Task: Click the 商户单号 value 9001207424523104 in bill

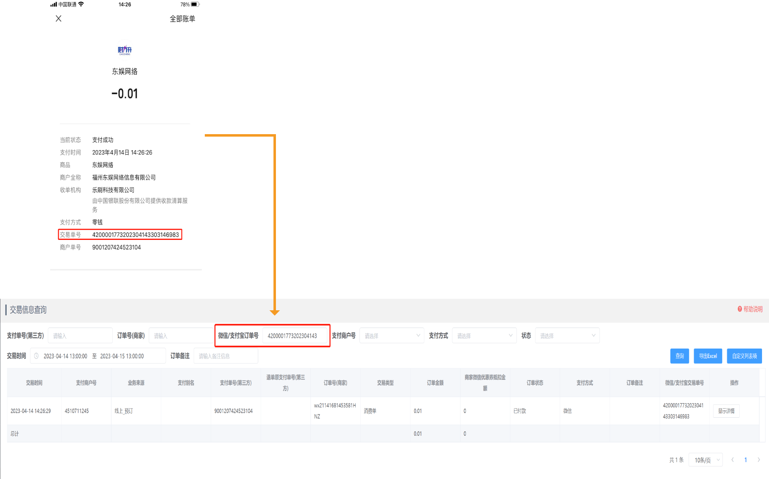Action: click(x=116, y=247)
